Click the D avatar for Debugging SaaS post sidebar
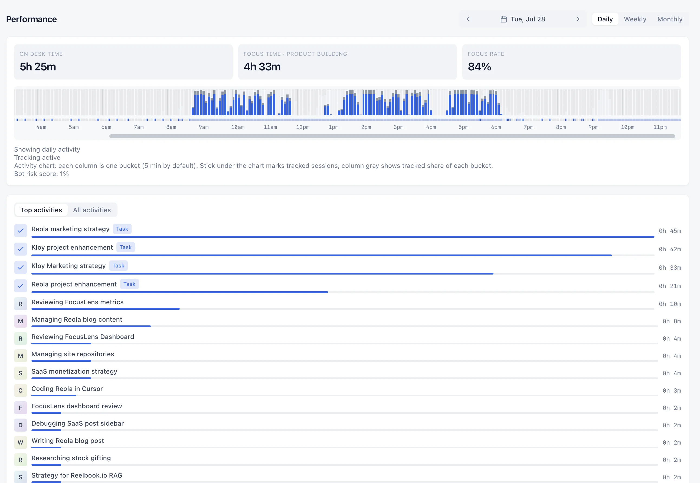Image resolution: width=700 pixels, height=483 pixels. click(21, 425)
